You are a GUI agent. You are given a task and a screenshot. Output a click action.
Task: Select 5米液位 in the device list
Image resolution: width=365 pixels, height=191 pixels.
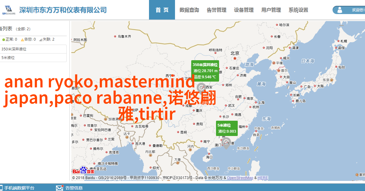pyautogui.click(x=33, y=58)
